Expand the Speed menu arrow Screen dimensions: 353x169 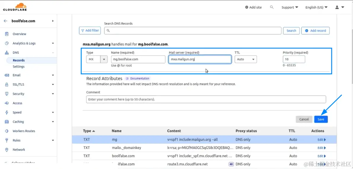[53, 113]
